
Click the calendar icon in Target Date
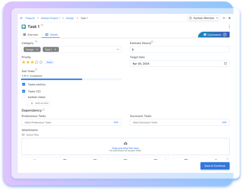225,63
